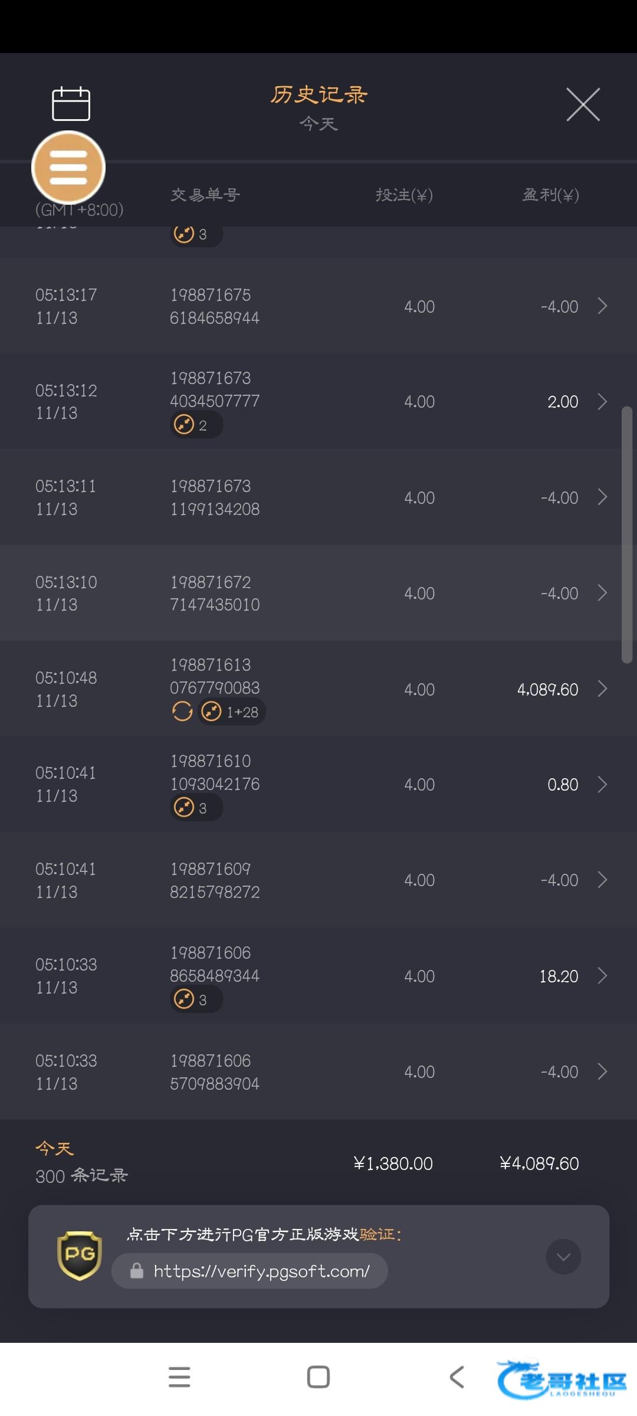
Task: Click the lock icon beside verify URL
Action: [x=137, y=1271]
